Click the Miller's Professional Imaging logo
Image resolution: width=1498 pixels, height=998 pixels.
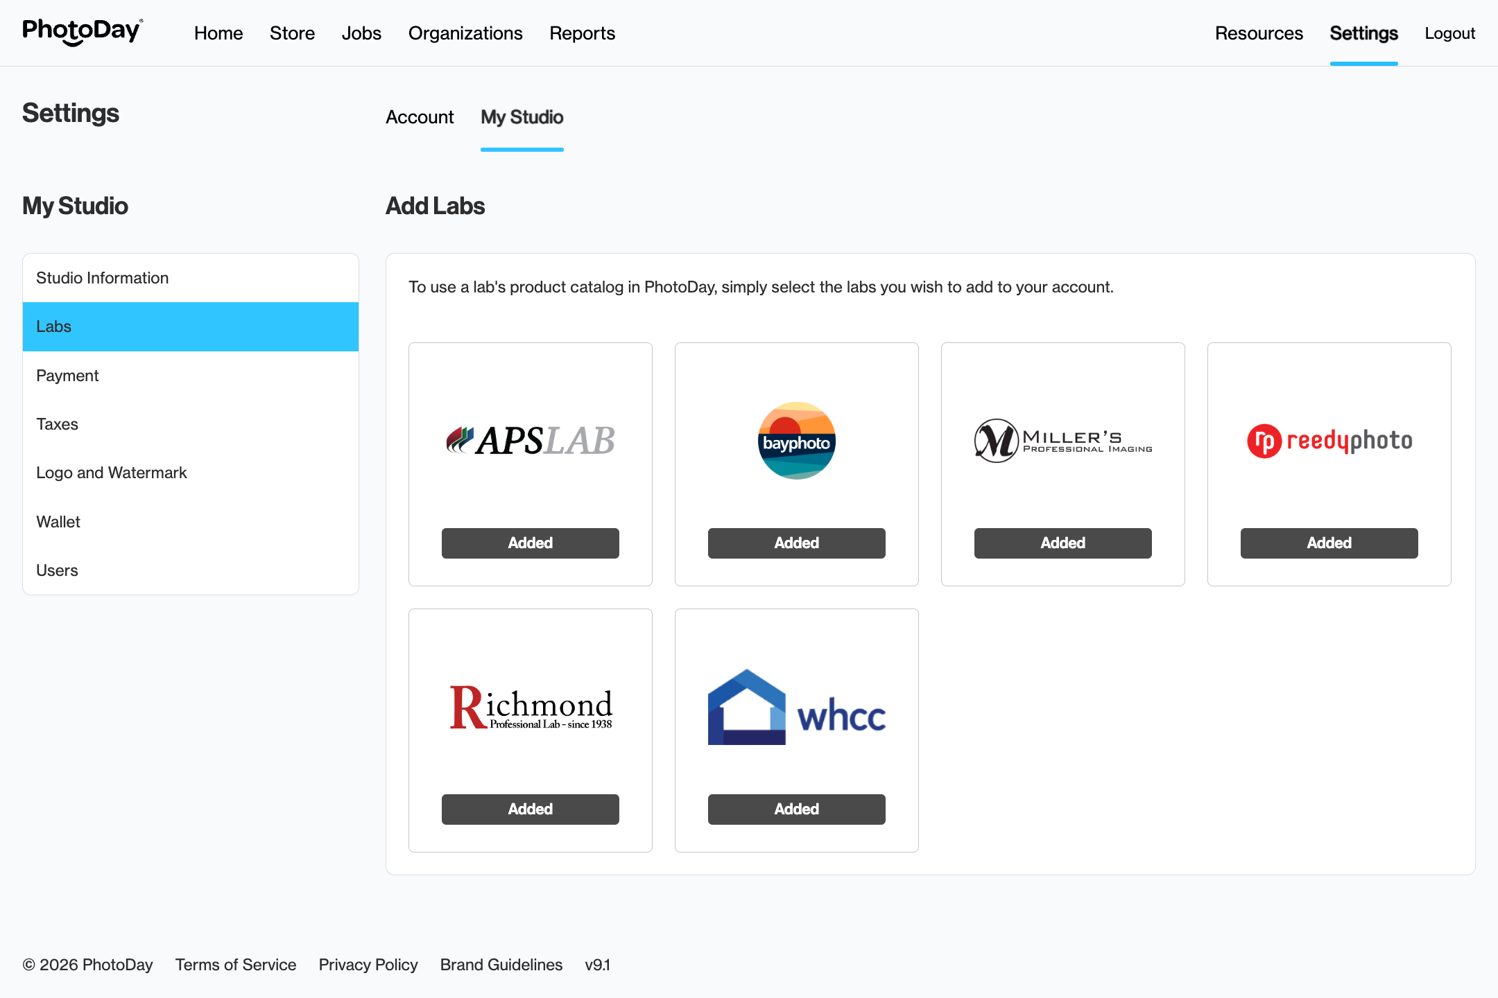click(1062, 441)
